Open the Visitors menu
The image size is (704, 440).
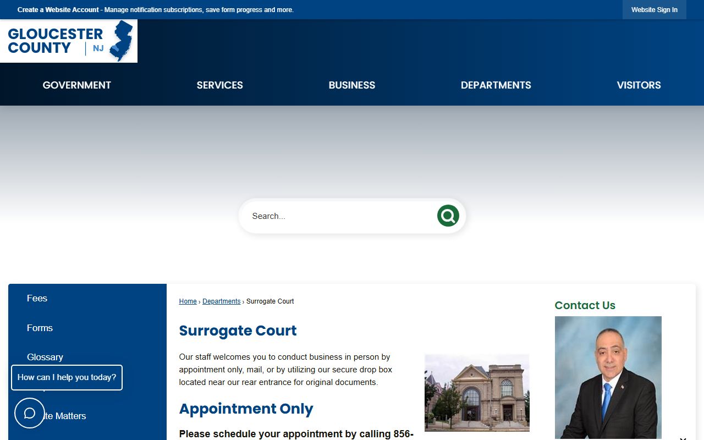click(x=639, y=85)
